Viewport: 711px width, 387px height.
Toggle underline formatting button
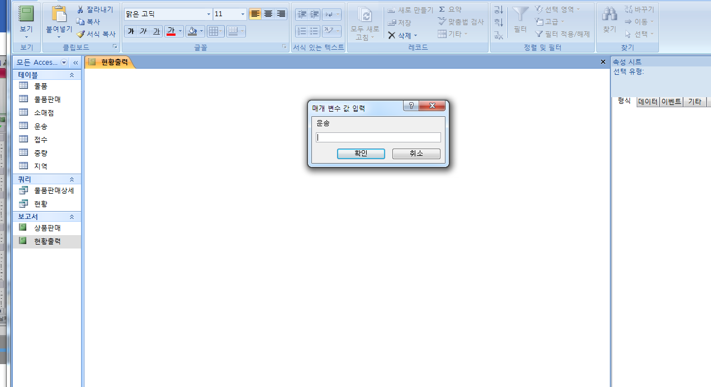(x=157, y=31)
